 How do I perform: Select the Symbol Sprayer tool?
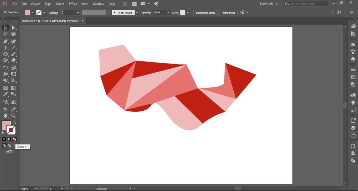[5, 102]
